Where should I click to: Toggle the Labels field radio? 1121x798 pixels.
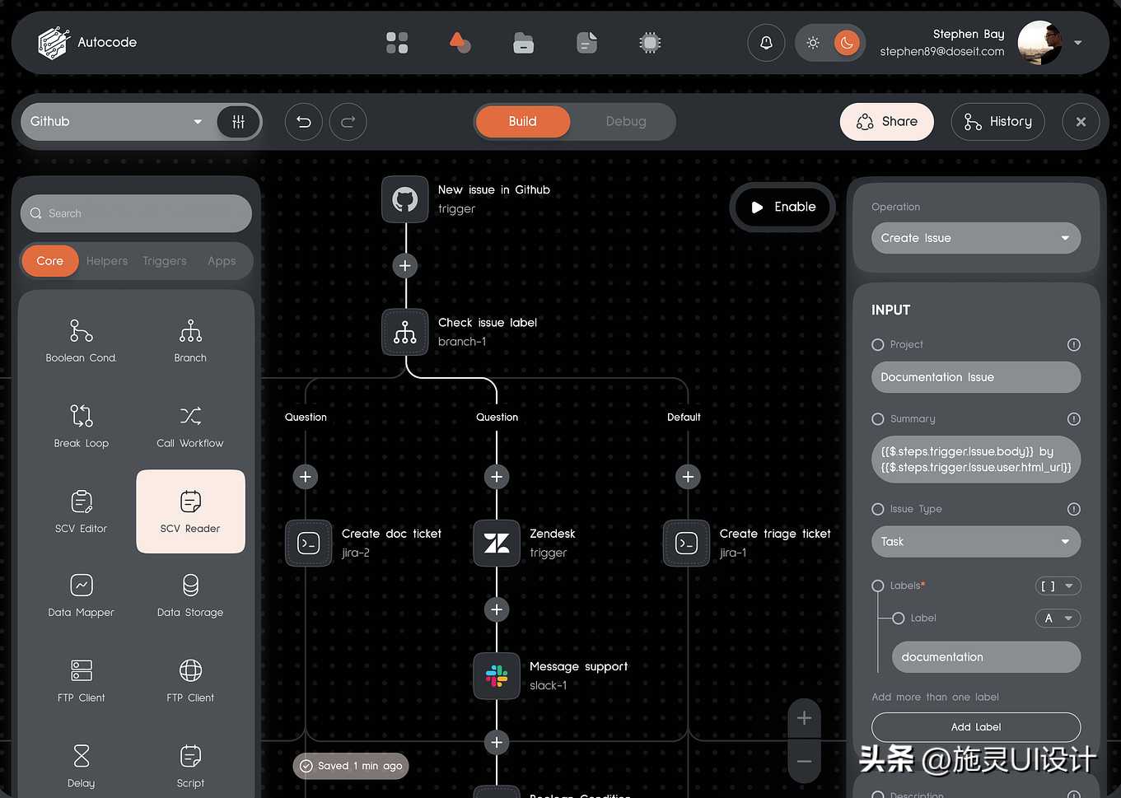(x=878, y=586)
